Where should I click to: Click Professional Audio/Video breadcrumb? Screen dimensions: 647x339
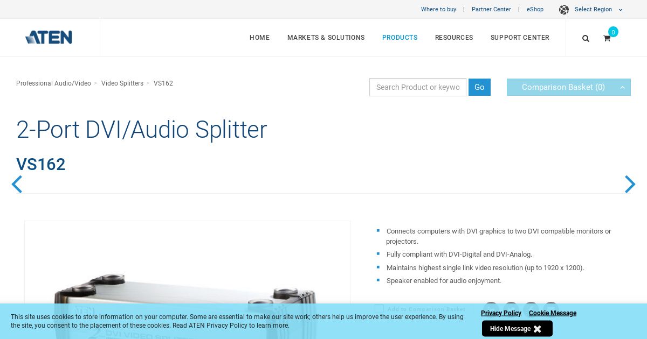(53, 83)
